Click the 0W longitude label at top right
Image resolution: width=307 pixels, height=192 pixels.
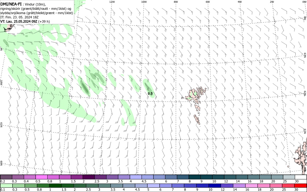304,2
